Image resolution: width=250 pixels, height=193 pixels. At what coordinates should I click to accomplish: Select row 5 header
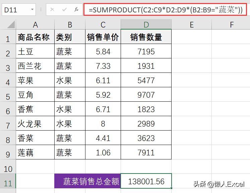8,95
